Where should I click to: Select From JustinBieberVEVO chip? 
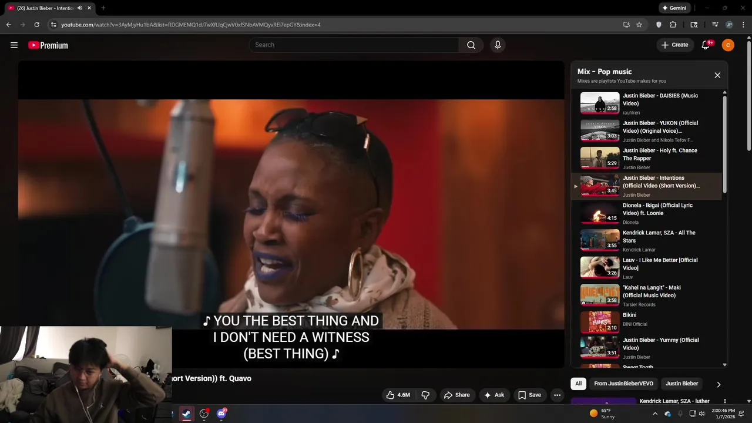coord(623,384)
